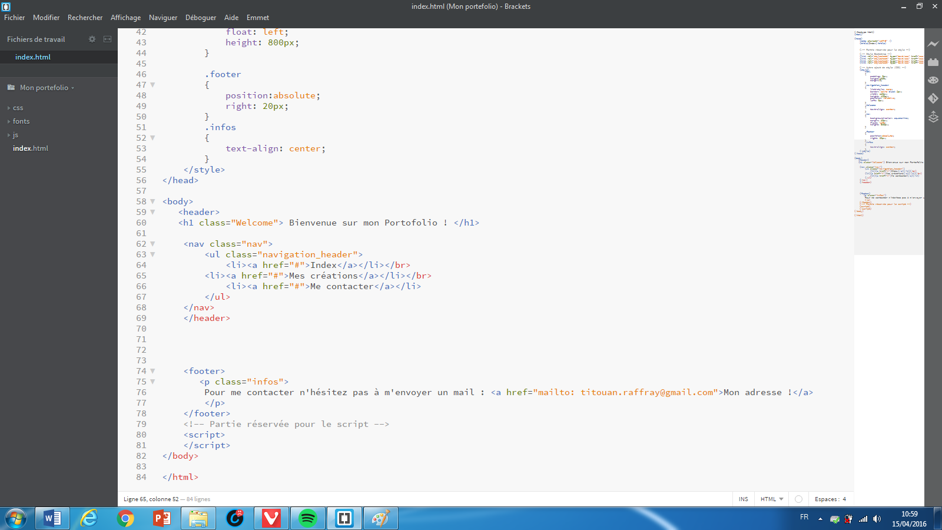Click the palette icon in right toolbar
The image size is (942, 530).
coord(933,80)
